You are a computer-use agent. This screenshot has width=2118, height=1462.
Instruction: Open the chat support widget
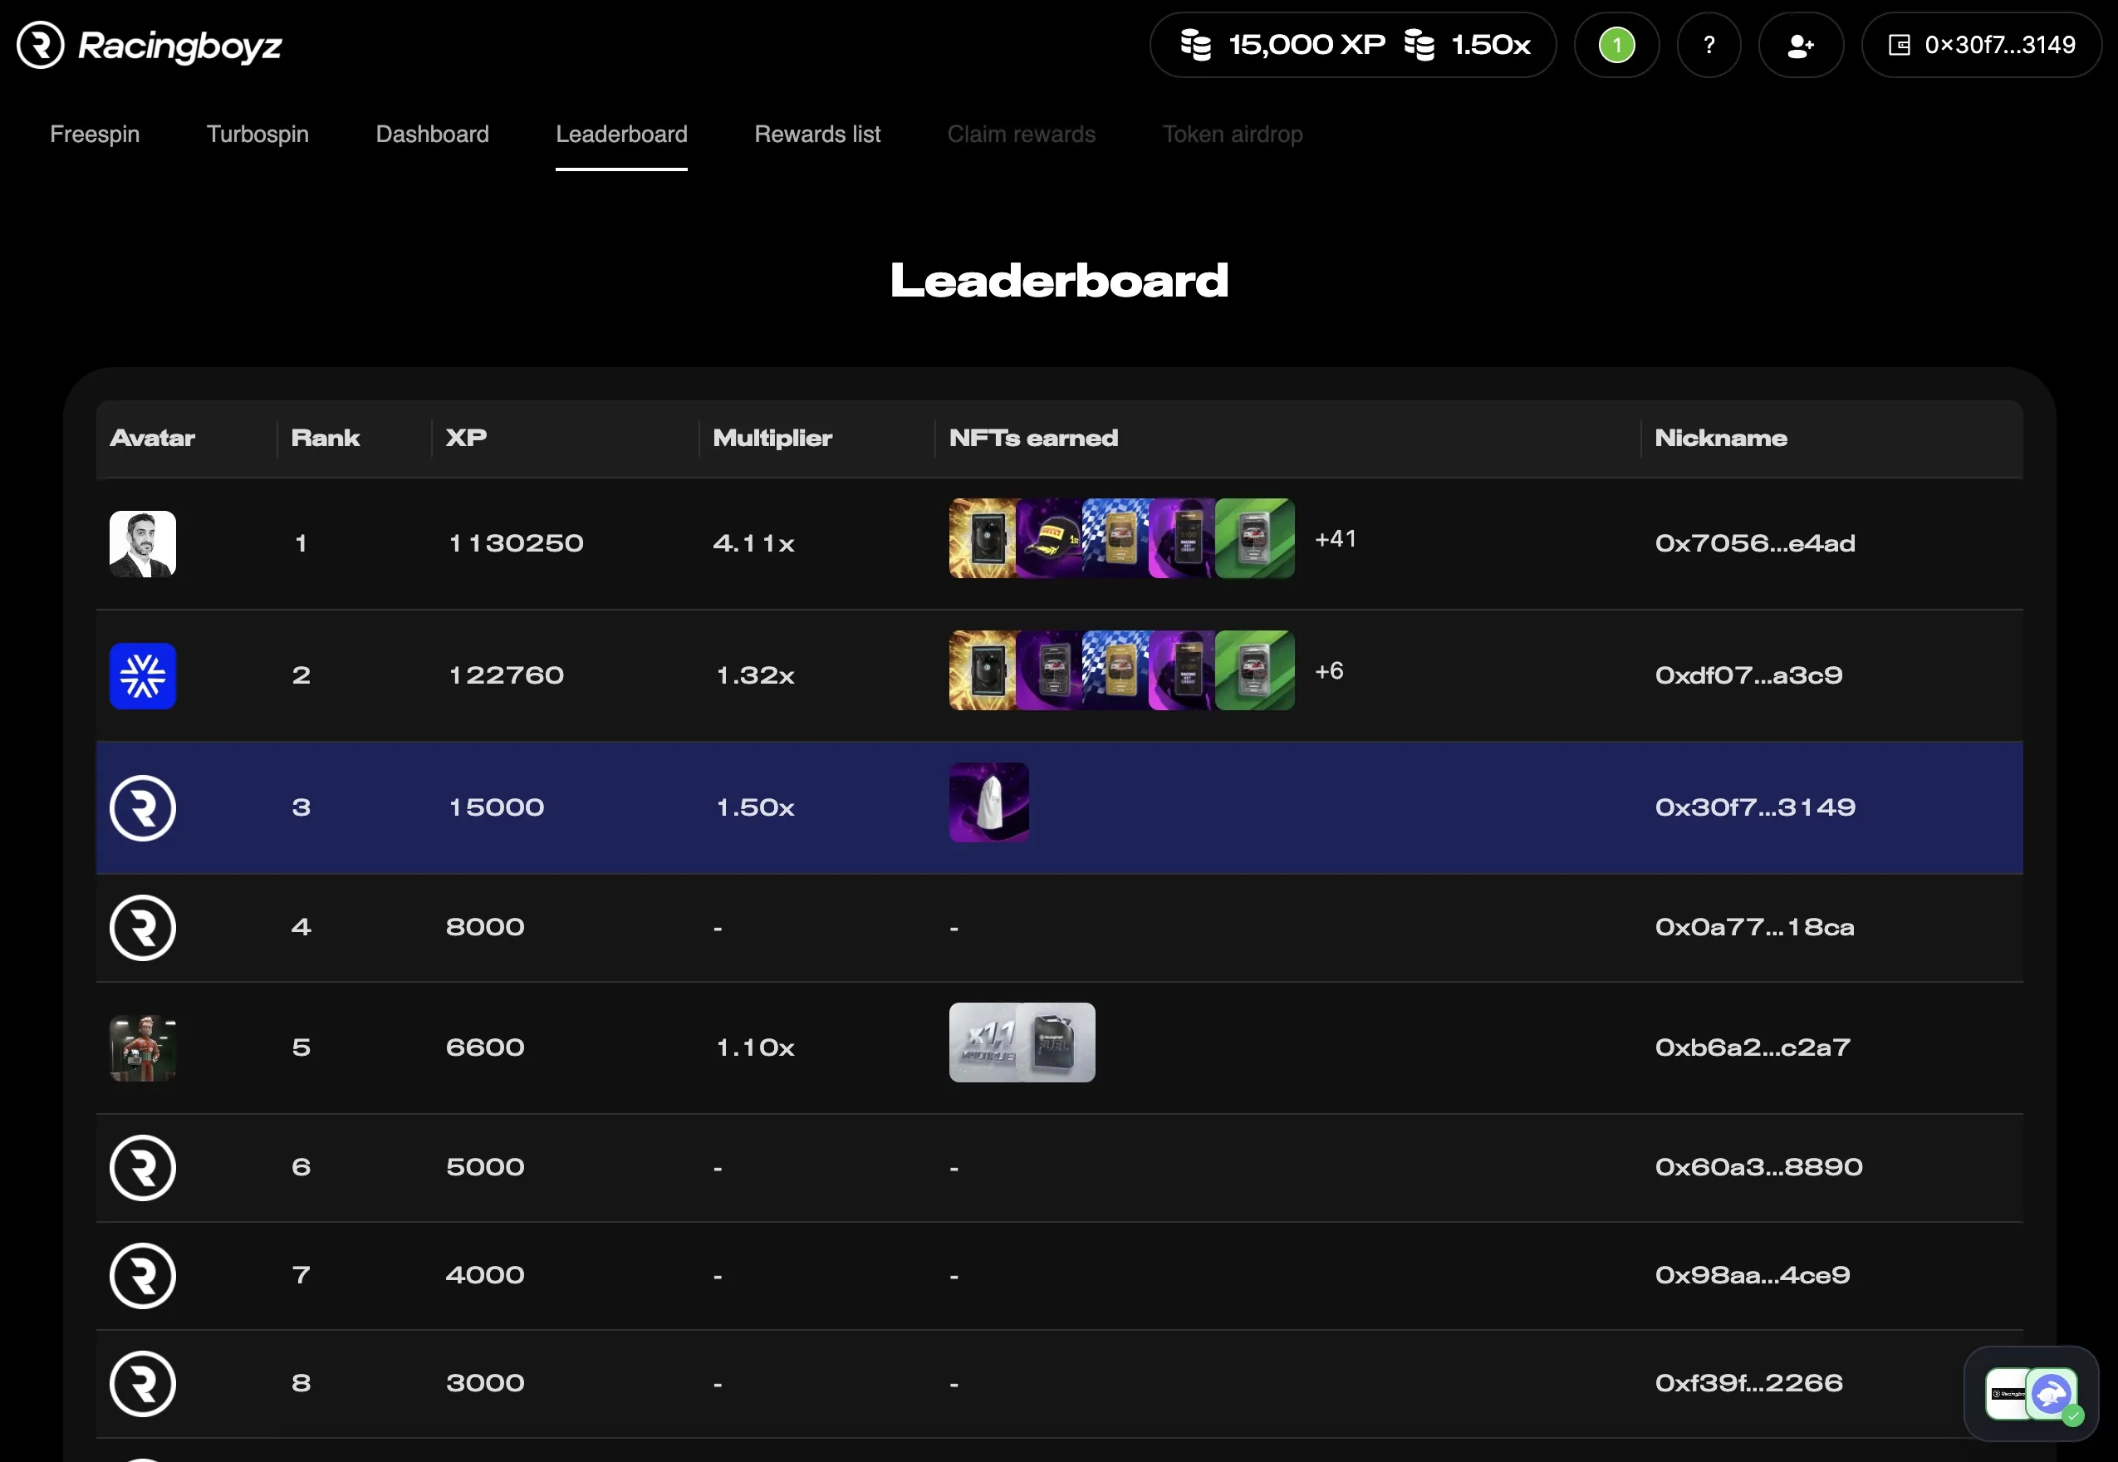tap(2030, 1393)
